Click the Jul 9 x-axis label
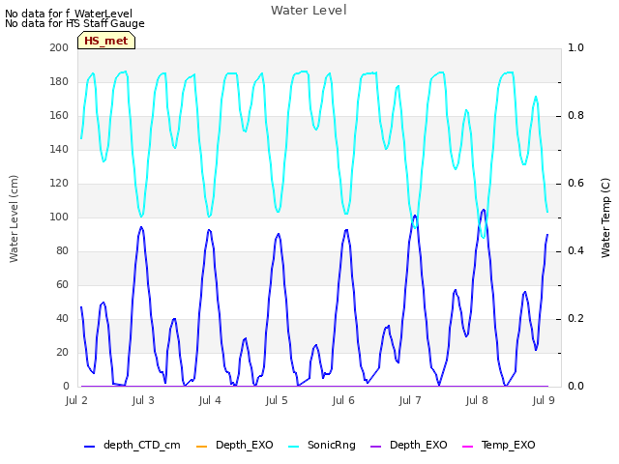 tap(544, 400)
